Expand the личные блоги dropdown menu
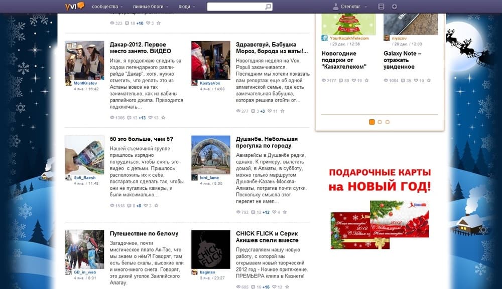The height and width of the screenshot is (289, 502). tap(151, 7)
